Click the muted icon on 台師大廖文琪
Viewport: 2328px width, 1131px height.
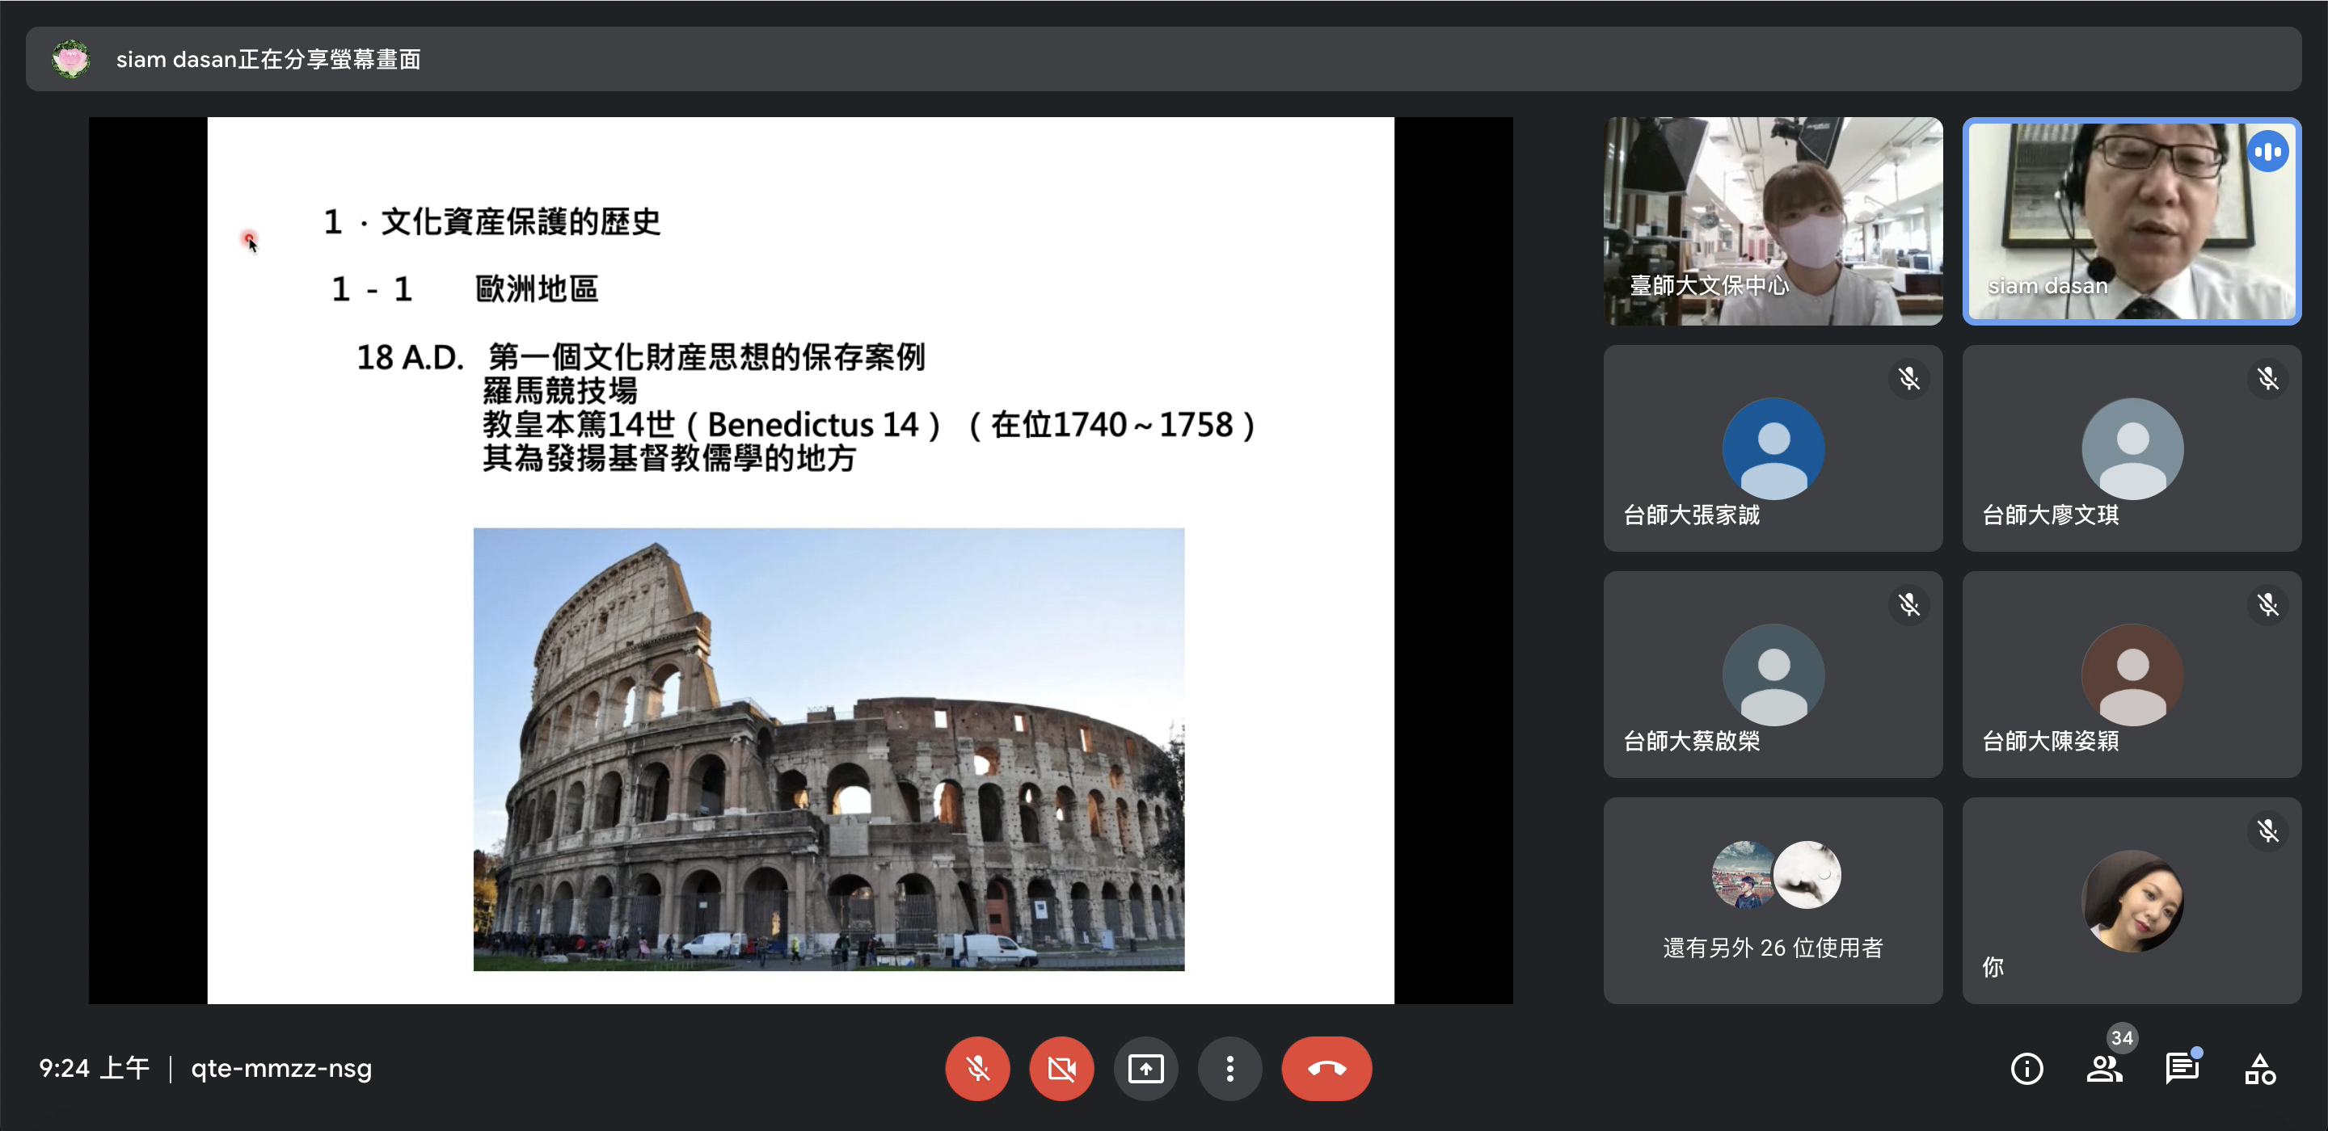coord(2267,379)
